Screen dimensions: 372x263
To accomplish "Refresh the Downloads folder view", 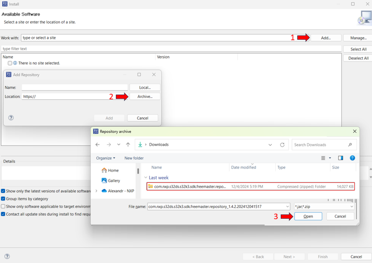I will (x=282, y=145).
